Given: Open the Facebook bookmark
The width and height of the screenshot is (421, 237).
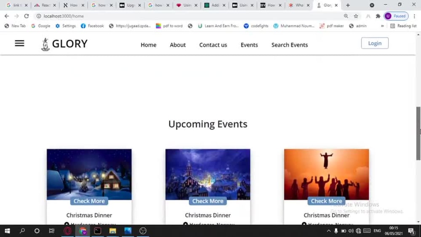Looking at the screenshot, I should click(92, 26).
